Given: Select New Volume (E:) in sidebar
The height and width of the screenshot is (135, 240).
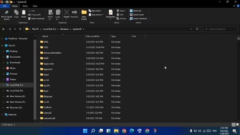Looking at the screenshot, I should click(18, 96).
